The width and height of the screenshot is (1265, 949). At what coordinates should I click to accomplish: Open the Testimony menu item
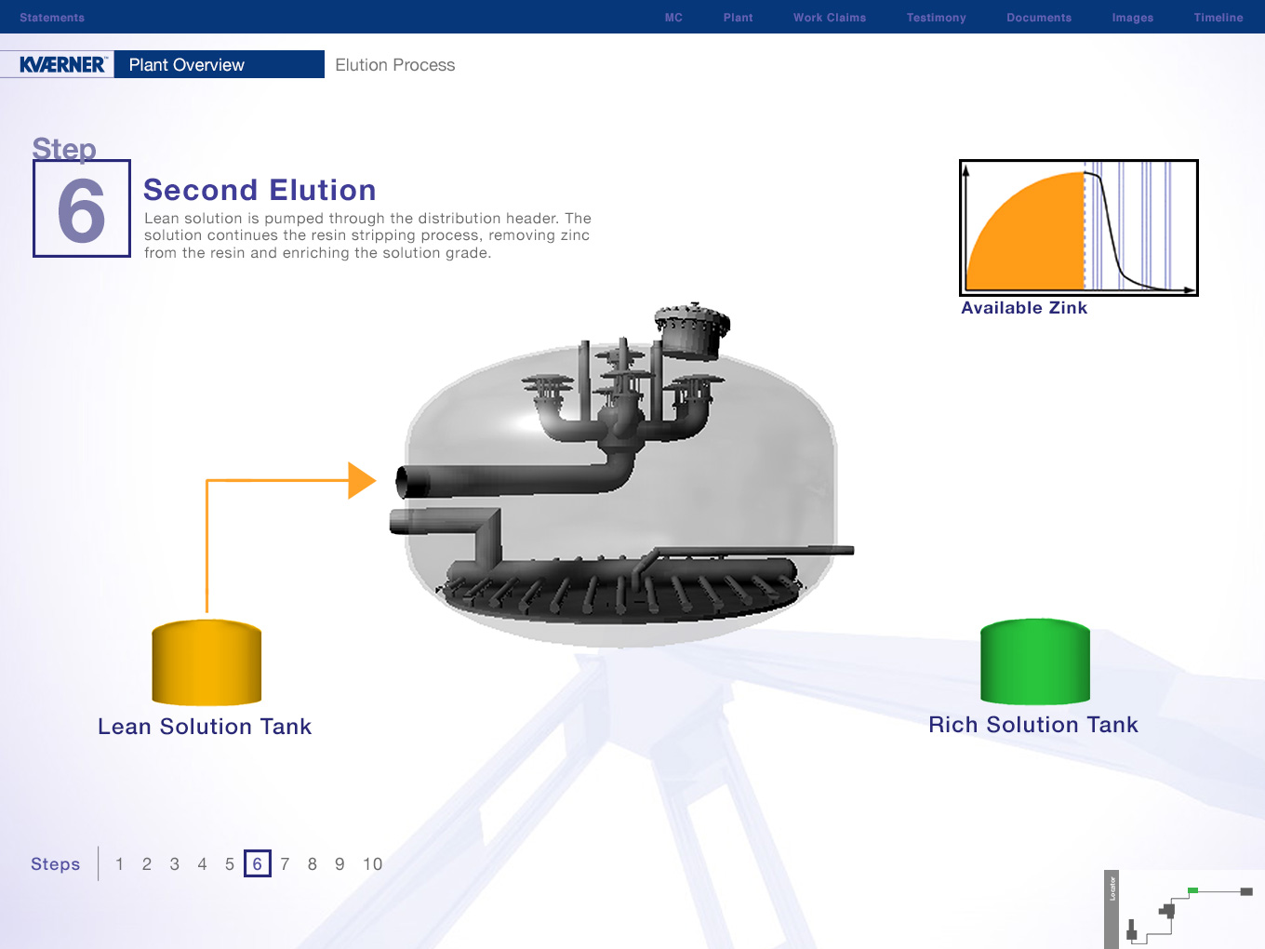pos(936,18)
